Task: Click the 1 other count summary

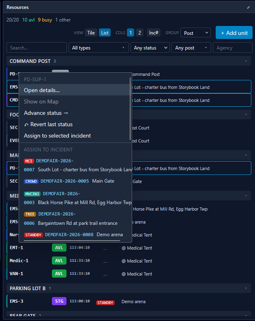Action: point(63,20)
